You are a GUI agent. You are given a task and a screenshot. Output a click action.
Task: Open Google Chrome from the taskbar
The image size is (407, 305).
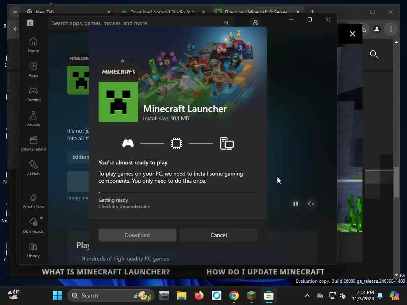[x=234, y=295]
